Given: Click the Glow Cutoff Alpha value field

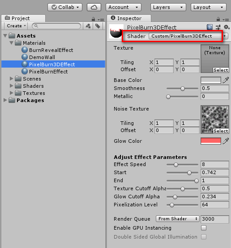Looking at the screenshot, I should (x=215, y=197).
